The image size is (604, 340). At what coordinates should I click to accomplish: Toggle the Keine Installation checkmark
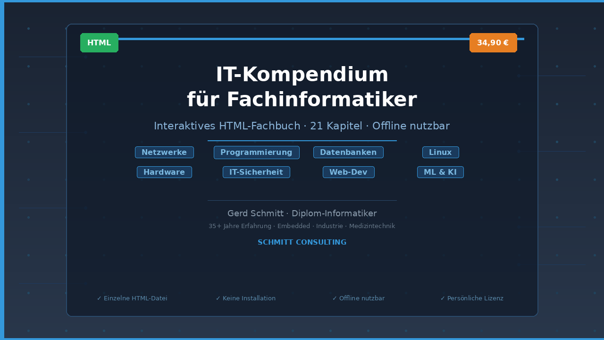245,298
